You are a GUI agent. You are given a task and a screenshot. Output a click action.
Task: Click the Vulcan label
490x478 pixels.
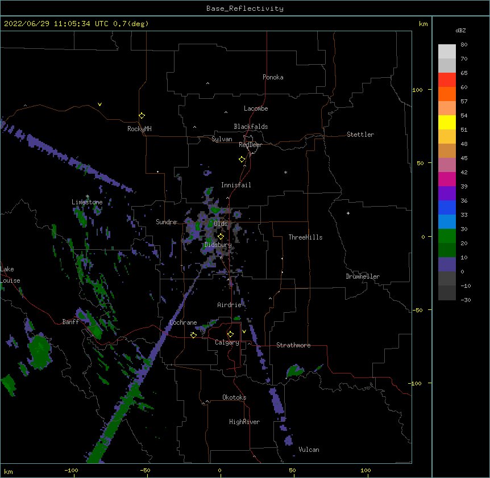pyautogui.click(x=309, y=450)
